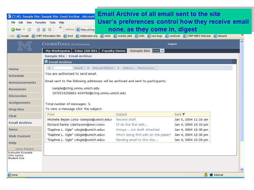This screenshot has width=254, height=190.
Task: Click the browser Forward arrow icon
Action: pyautogui.click(x=29, y=29)
